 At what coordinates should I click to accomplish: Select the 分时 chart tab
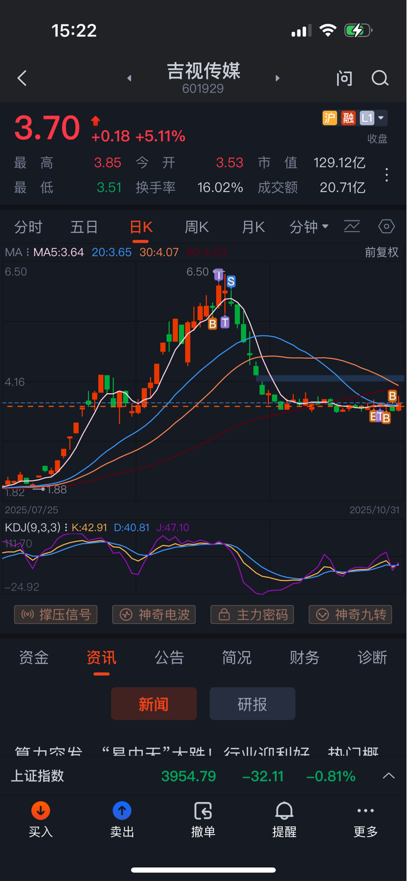coord(28,227)
